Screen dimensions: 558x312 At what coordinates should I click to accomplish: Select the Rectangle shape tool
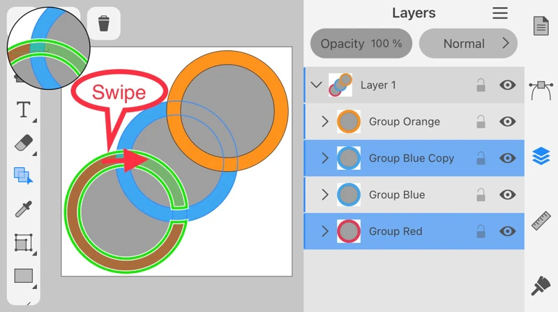click(24, 276)
